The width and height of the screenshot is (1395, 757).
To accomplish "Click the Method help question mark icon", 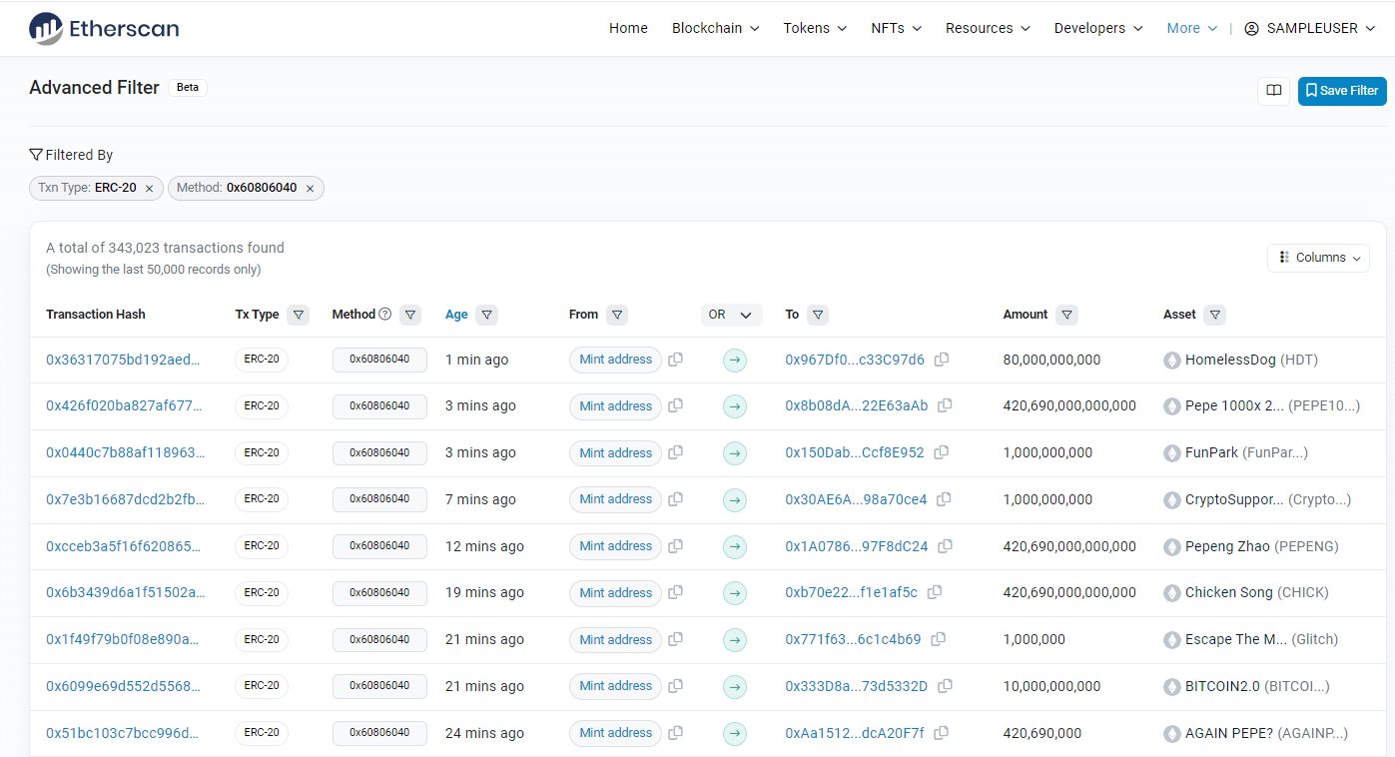I will [384, 314].
